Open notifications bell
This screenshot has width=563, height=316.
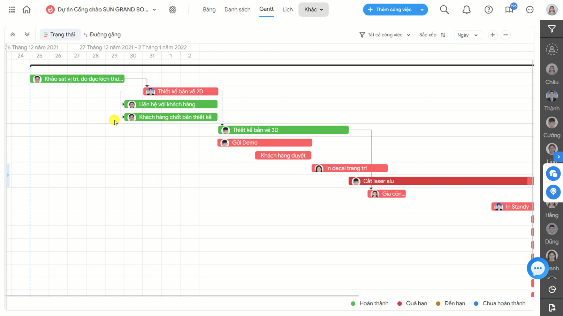[466, 10]
